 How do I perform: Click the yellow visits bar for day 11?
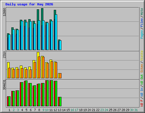pos(51,69)
